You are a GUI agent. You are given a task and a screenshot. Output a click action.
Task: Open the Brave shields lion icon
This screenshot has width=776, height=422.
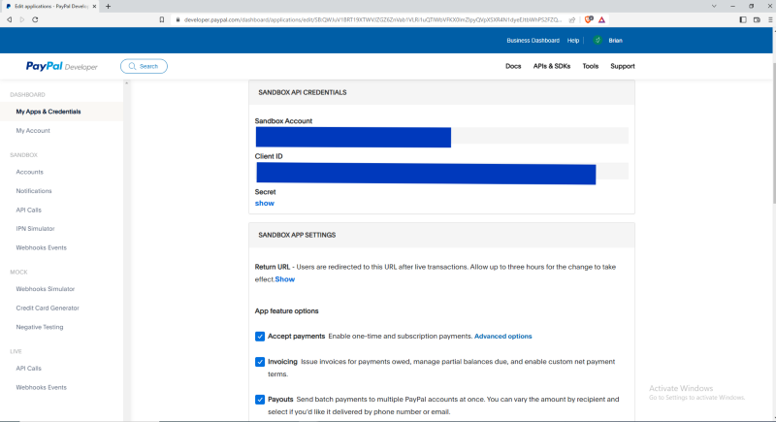[589, 19]
